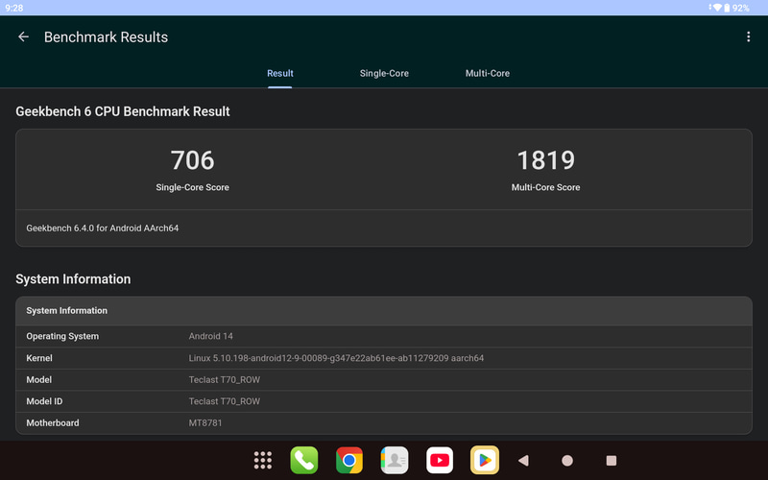
Task: Select the Linux 5.10.198 kernel version string
Action: 336,358
